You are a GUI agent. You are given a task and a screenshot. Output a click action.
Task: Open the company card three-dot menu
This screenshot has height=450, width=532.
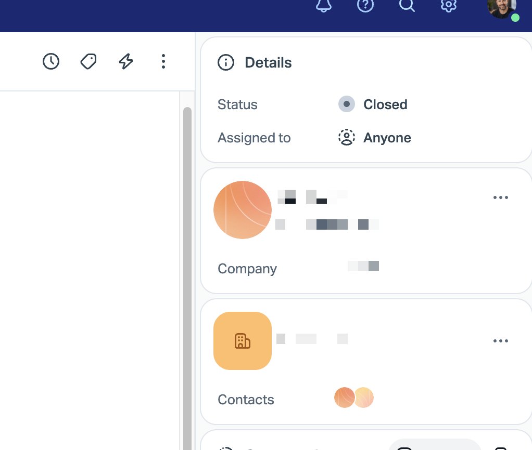pos(500,341)
